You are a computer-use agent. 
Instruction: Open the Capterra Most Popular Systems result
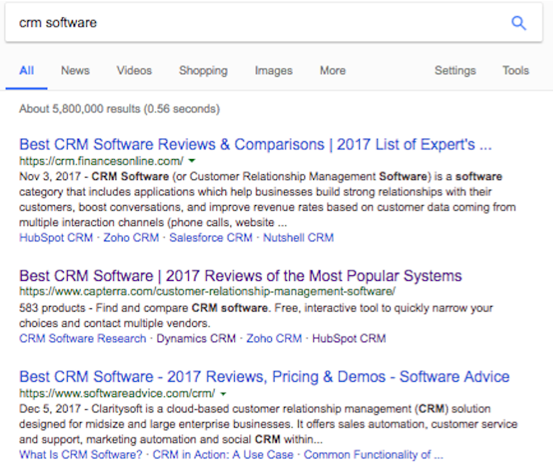tap(241, 276)
